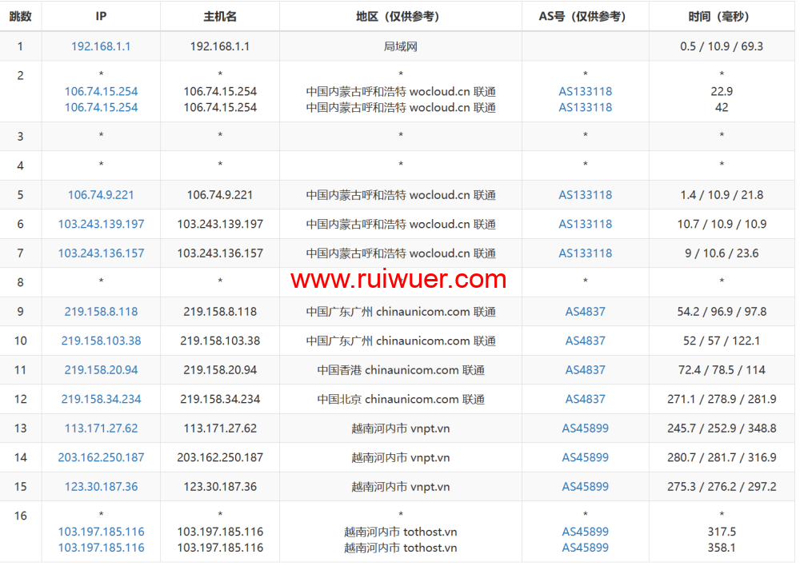Open the 219.158.8.118 IP link
Viewport: 800px width, 566px height.
101,312
